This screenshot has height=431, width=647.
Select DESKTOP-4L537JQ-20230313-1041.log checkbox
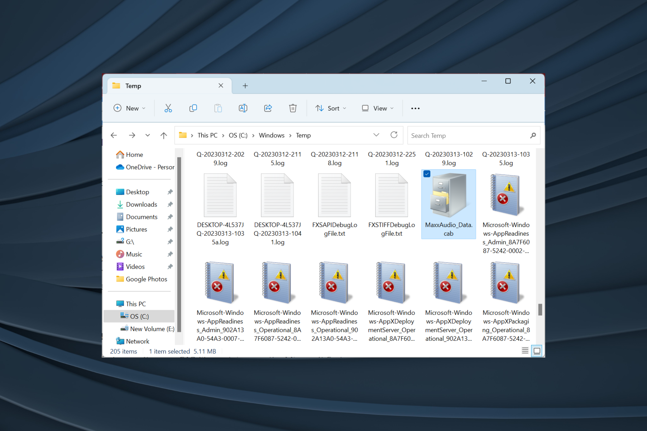256,175
